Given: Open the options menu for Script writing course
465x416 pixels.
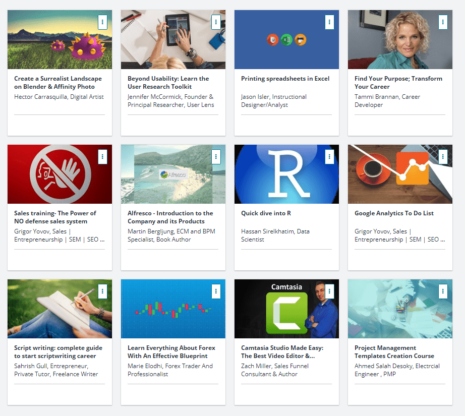Looking at the screenshot, I should pyautogui.click(x=103, y=291).
